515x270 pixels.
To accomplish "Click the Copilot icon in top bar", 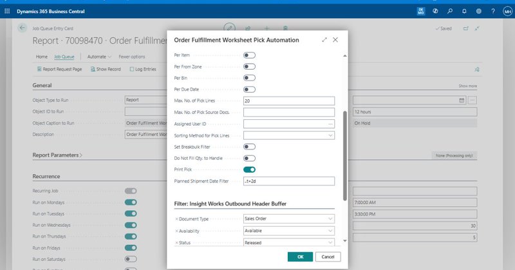I will pos(435,11).
